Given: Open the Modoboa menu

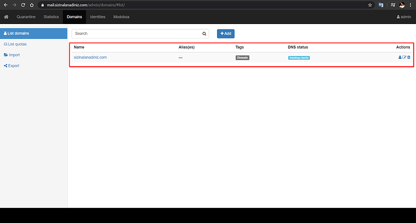Looking at the screenshot, I should coord(121,17).
